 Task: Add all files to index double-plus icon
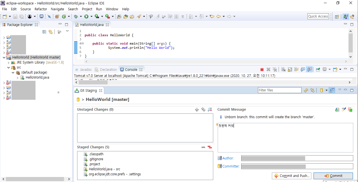(203, 110)
